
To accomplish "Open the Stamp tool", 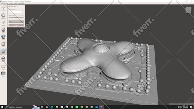I will point(3,37).
